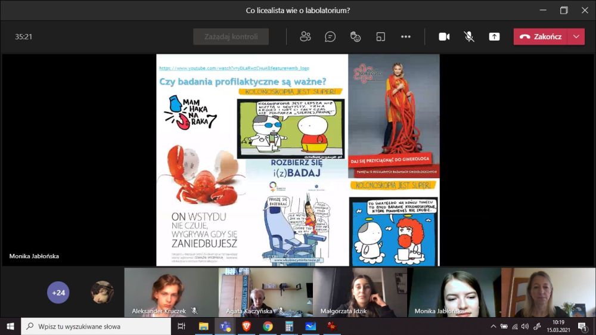Open breakout rooms icon

click(380, 36)
